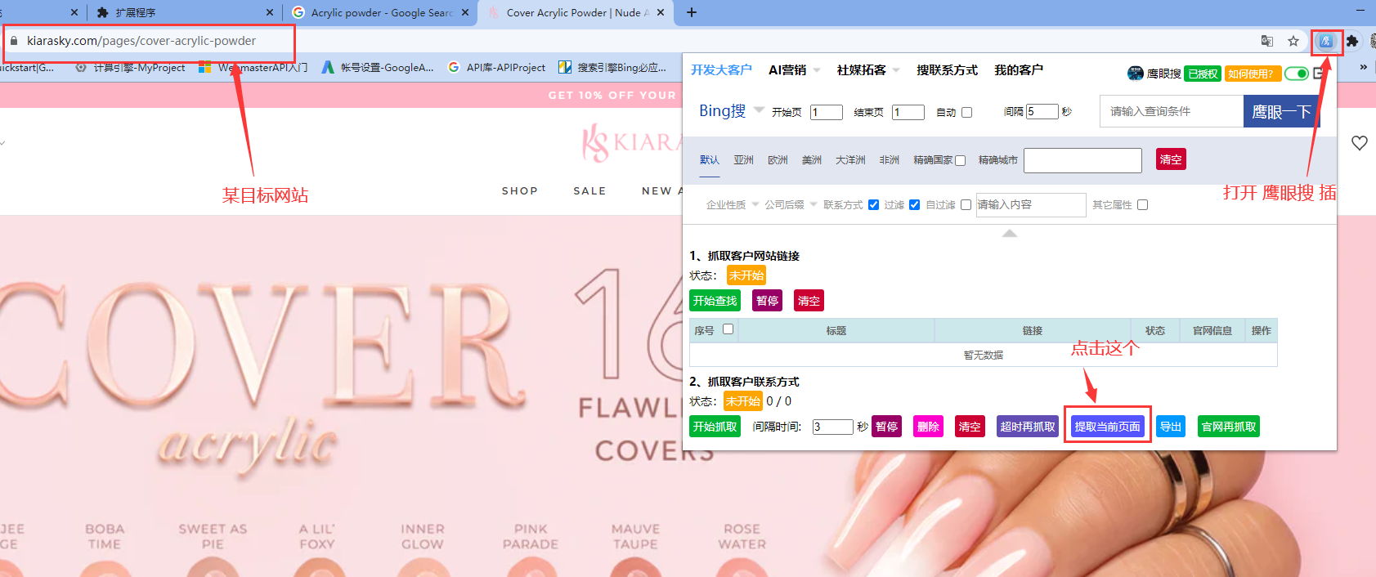Click the heart wishlist icon on website
The height and width of the screenshot is (577, 1376).
(x=1359, y=143)
